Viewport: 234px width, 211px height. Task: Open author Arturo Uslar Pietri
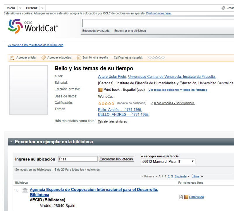pyautogui.click(x=112, y=76)
